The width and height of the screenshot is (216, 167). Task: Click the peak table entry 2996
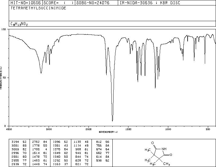[15, 153]
